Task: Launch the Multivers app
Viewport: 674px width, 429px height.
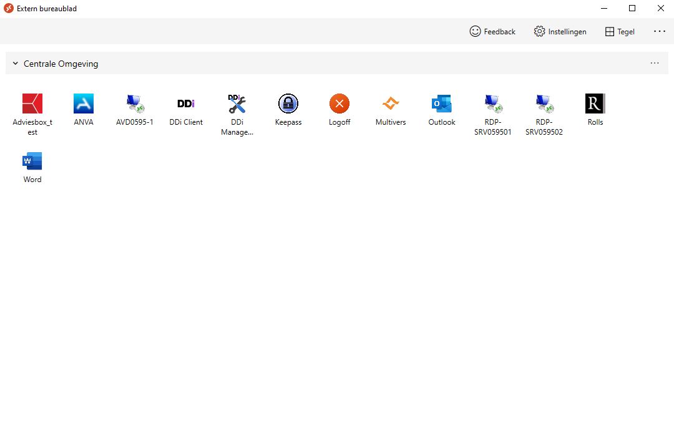Action: [390, 104]
